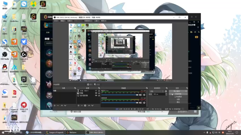Open Help menu in OBS
This screenshot has width=241, height=135.
[x=104, y=21]
